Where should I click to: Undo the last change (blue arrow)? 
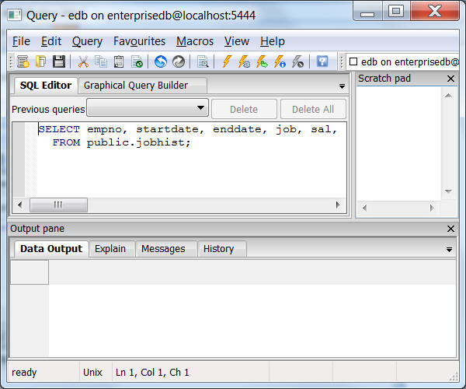[161, 62]
